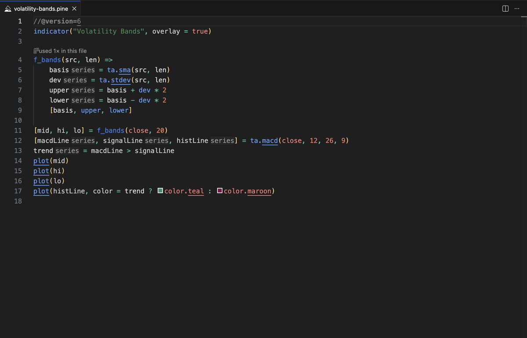Click line number 17 in the gutter

click(18, 191)
